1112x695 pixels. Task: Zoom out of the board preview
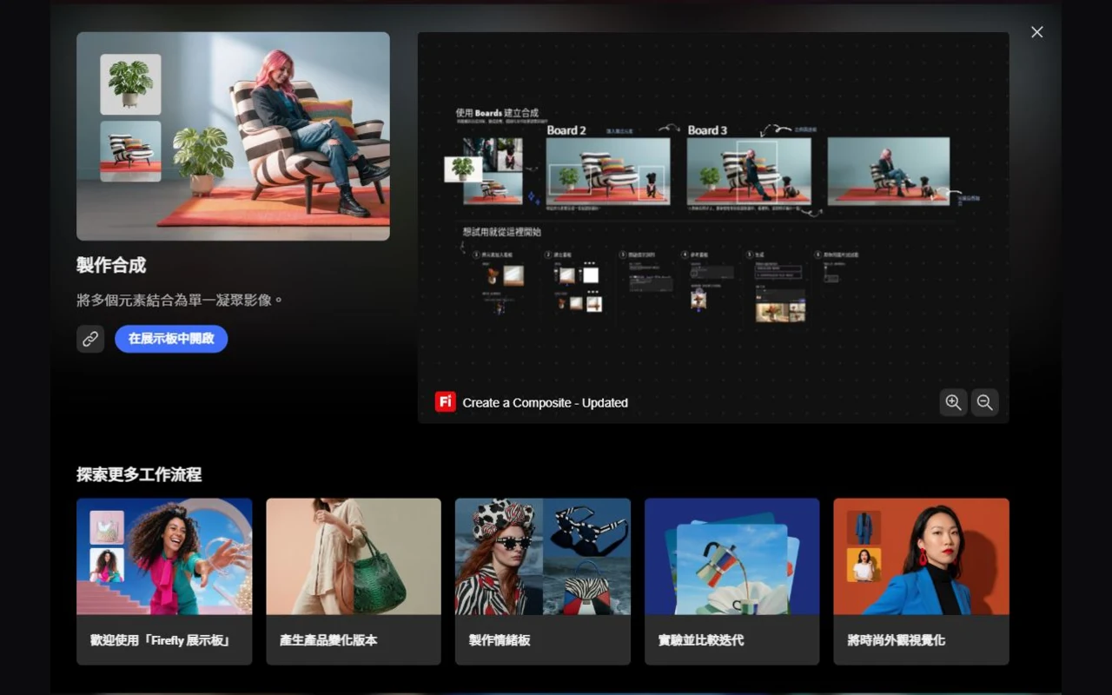[x=984, y=402]
